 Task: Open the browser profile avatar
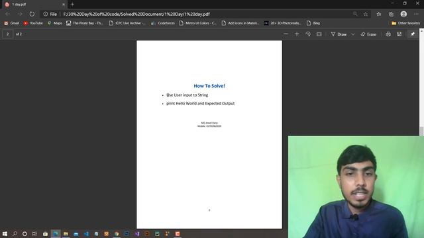tap(403, 14)
